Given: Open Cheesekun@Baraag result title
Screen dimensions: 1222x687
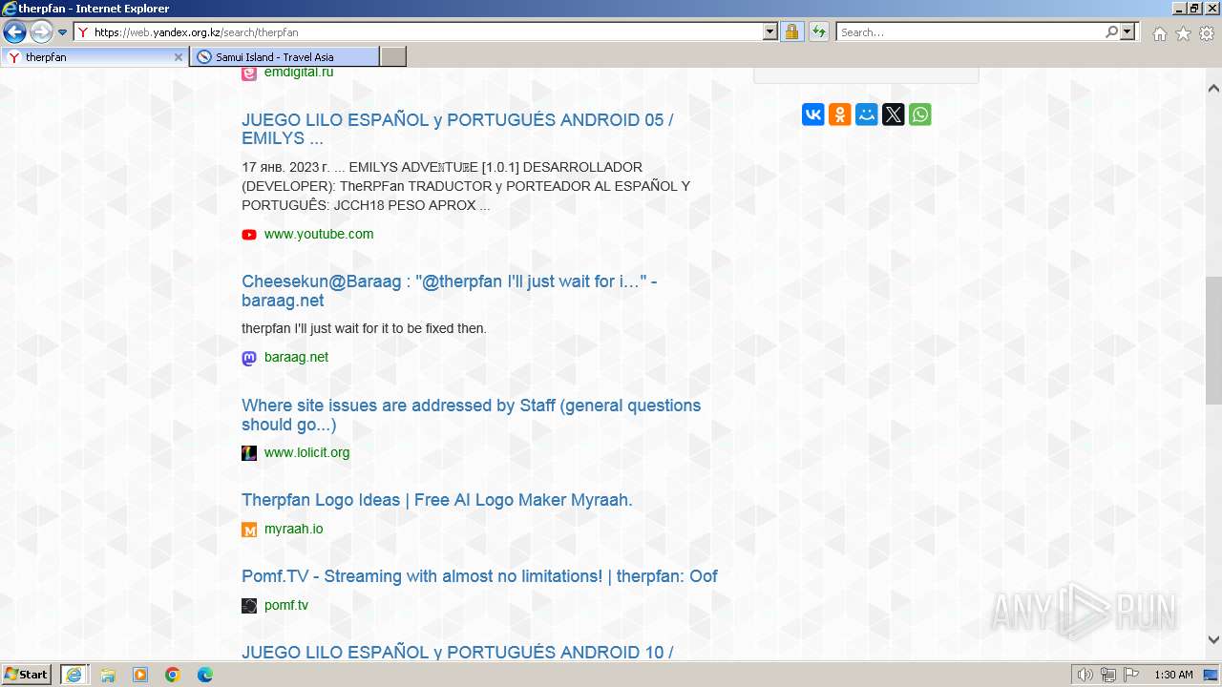Looking at the screenshot, I should click(x=449, y=291).
